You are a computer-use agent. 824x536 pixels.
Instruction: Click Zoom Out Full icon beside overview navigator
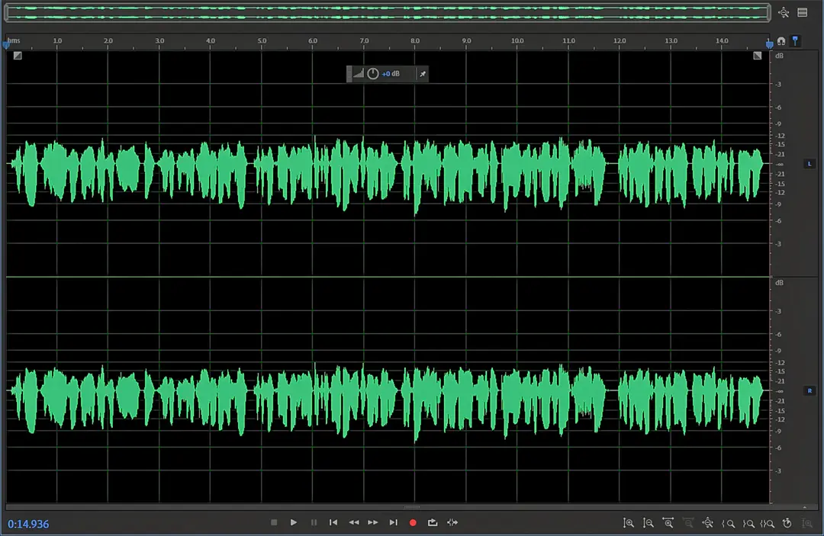pos(784,13)
